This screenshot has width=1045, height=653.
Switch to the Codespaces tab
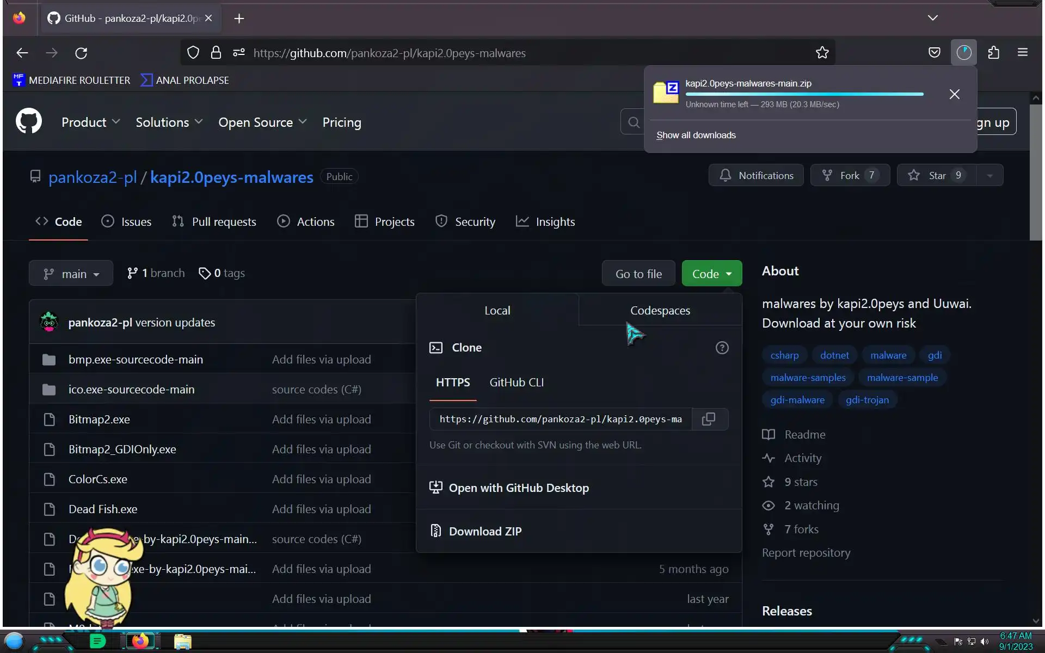[x=660, y=310]
